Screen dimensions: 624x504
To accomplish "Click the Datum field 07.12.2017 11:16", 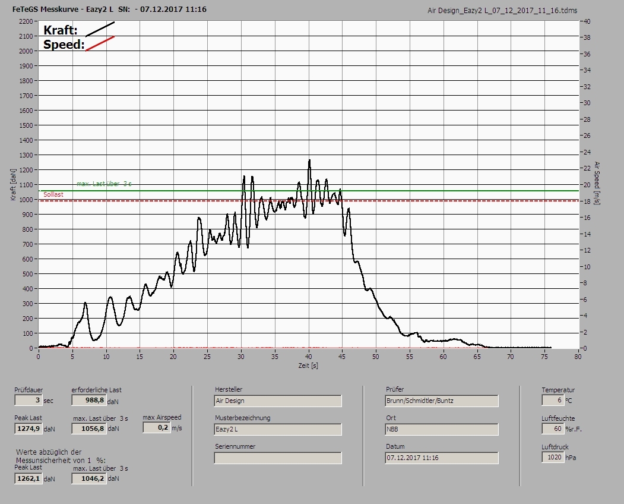I will click(x=442, y=458).
